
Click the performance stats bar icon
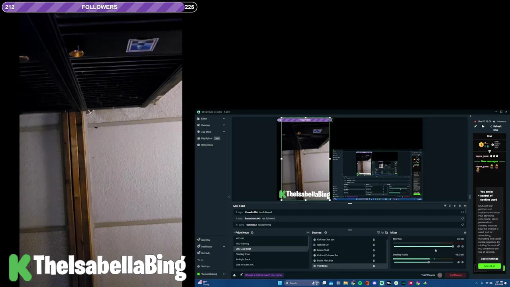coord(234,275)
